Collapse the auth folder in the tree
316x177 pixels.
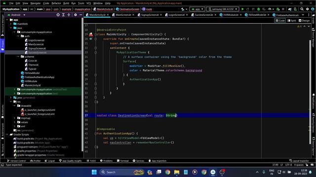tap(18, 36)
